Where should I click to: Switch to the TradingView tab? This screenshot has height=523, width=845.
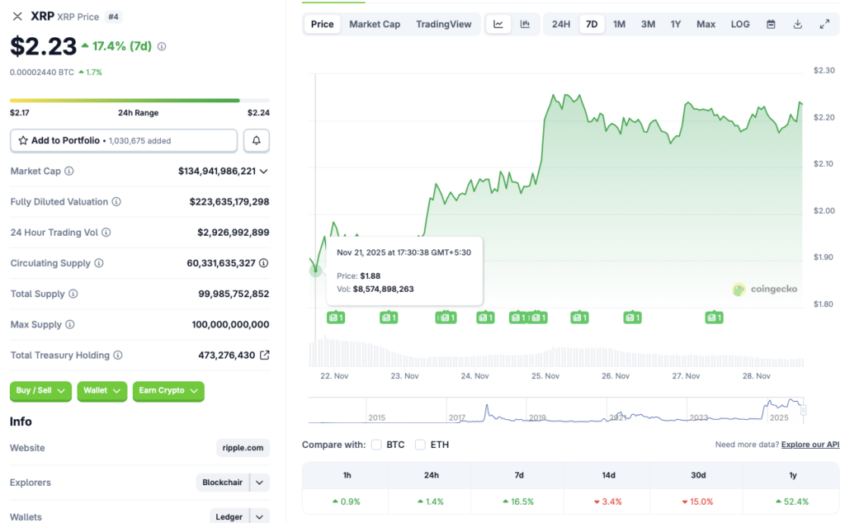tap(444, 24)
